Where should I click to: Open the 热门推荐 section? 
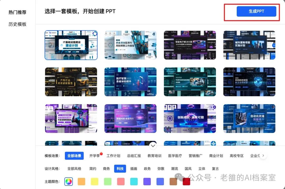pyautogui.click(x=17, y=12)
